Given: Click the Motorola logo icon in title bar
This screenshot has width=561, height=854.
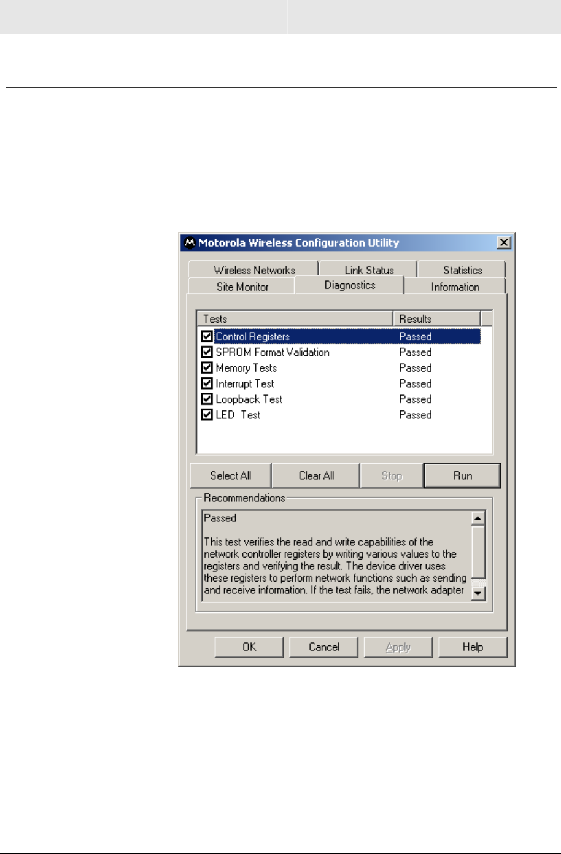Looking at the screenshot, I should [190, 242].
